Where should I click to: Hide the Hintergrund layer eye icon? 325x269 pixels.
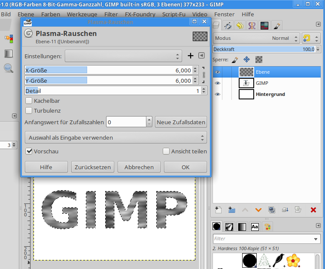point(217,94)
